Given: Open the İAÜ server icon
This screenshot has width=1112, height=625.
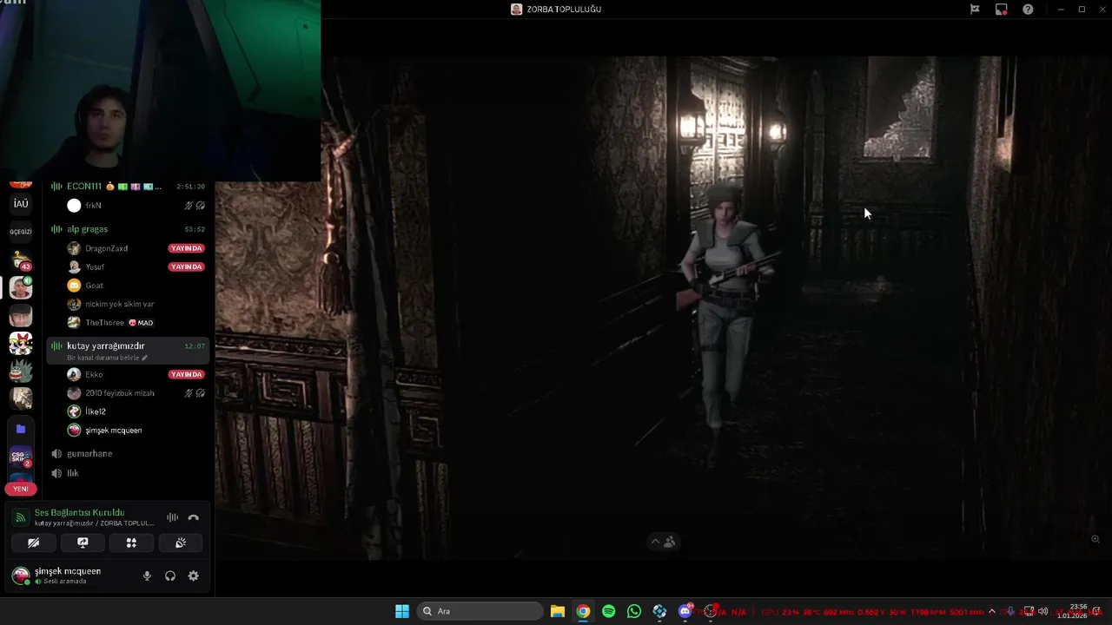Looking at the screenshot, I should click(x=21, y=204).
